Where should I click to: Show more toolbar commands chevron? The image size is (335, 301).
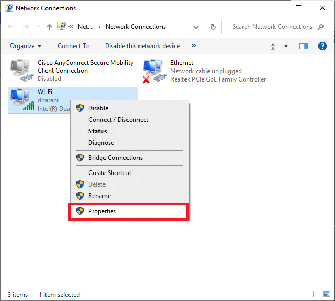click(194, 46)
